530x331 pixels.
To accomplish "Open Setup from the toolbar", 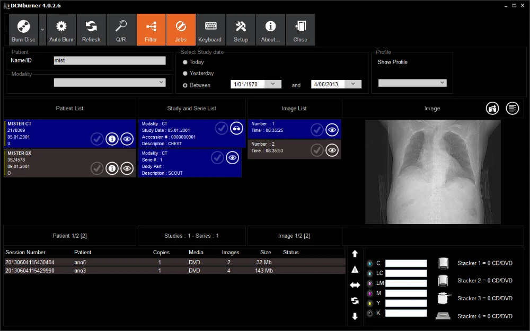I will (x=241, y=30).
